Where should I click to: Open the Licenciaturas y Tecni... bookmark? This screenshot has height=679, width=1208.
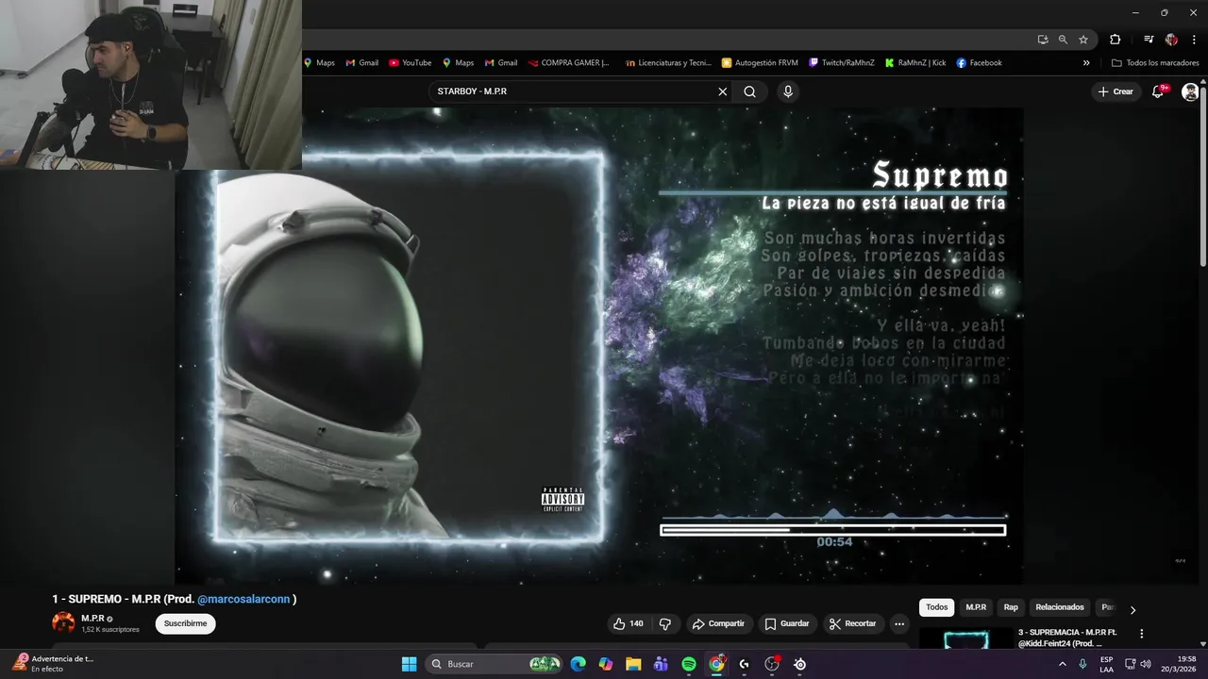coord(668,63)
